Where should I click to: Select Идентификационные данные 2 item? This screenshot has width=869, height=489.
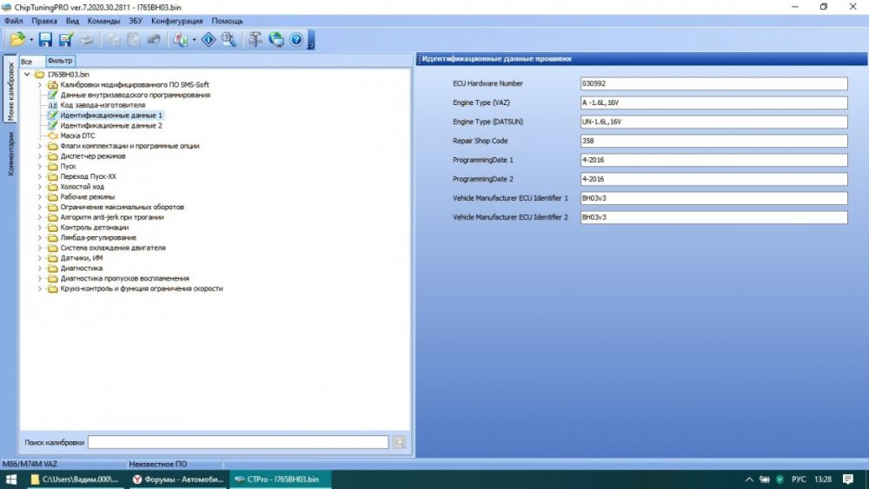(111, 126)
